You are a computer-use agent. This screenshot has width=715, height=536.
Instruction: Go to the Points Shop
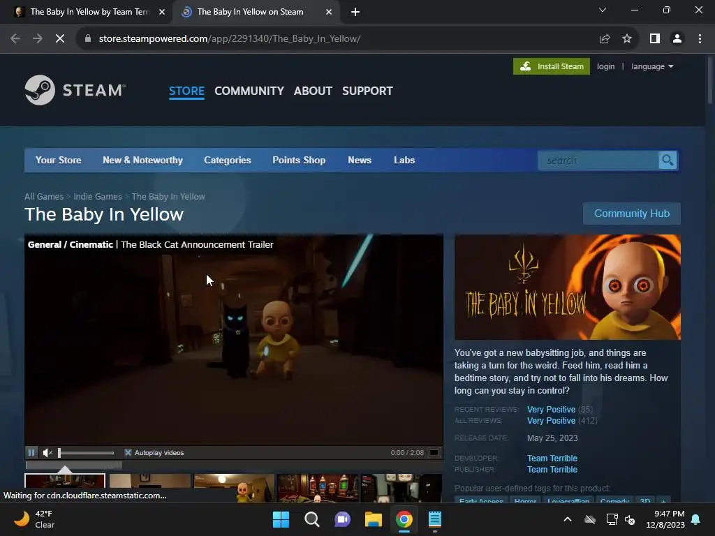click(x=299, y=160)
